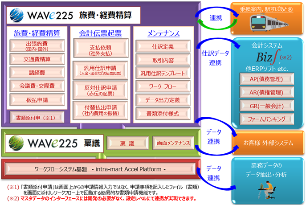Open the ワークフロー maintenance button
306x205 pixels.
[x=163, y=86]
